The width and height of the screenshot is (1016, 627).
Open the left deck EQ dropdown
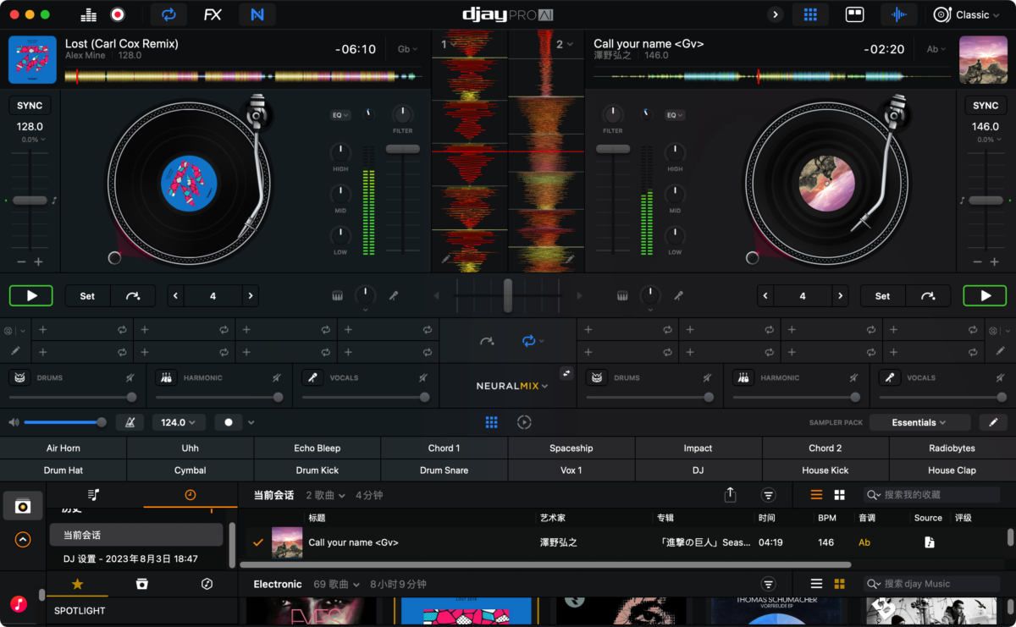[340, 115]
